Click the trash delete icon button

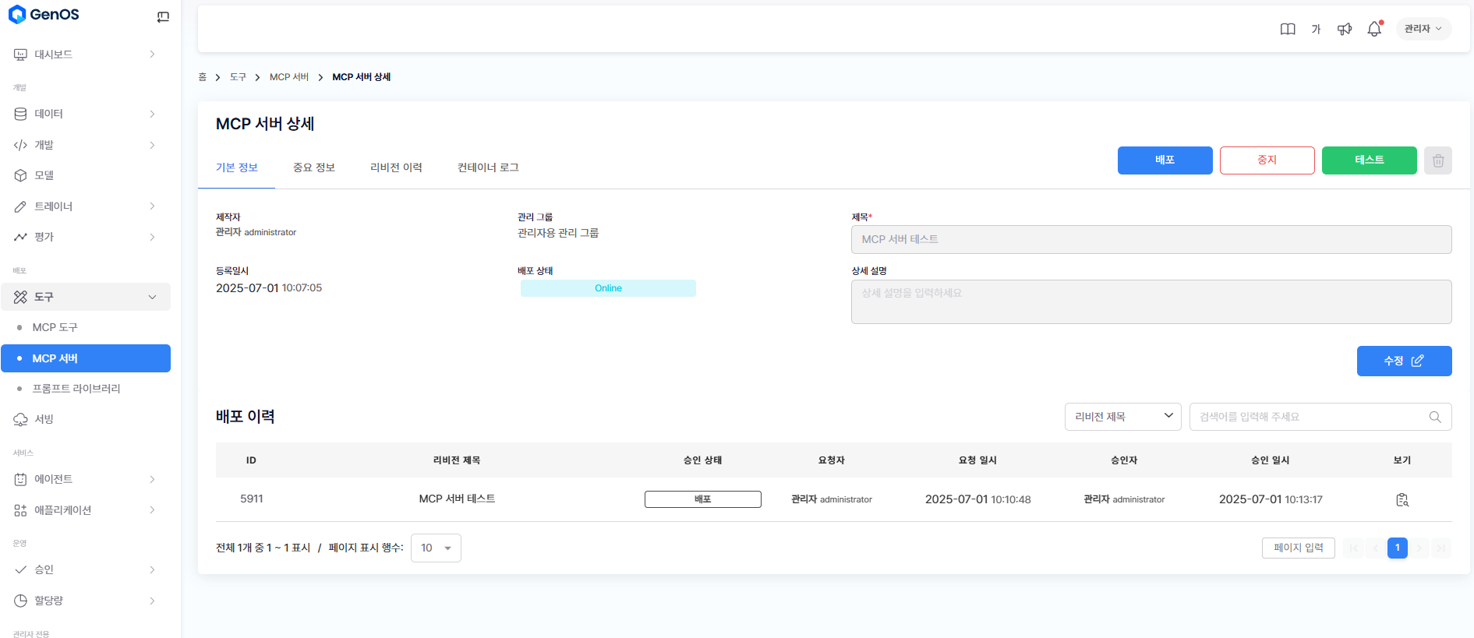[1437, 160]
